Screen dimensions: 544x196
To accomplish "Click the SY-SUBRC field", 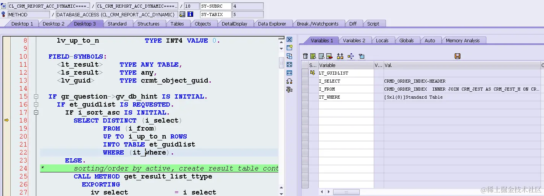I will pos(216,6).
